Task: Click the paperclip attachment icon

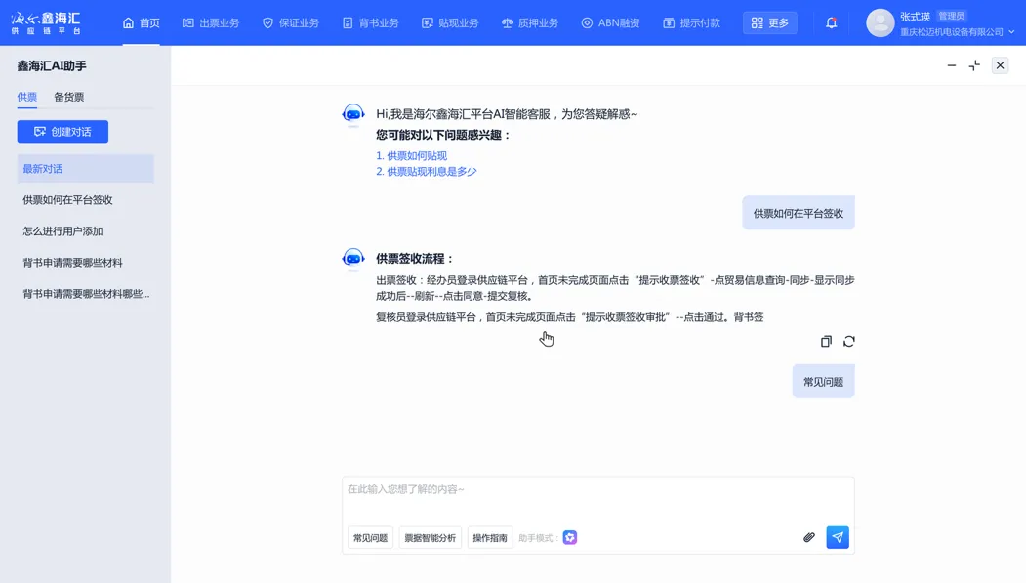Action: click(x=809, y=538)
